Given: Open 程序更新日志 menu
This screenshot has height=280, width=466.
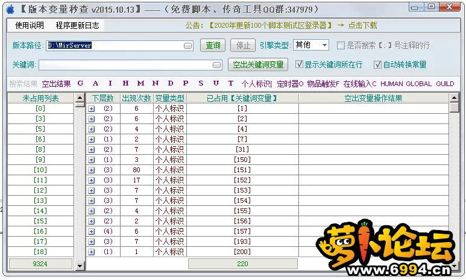Looking at the screenshot, I should (77, 25).
